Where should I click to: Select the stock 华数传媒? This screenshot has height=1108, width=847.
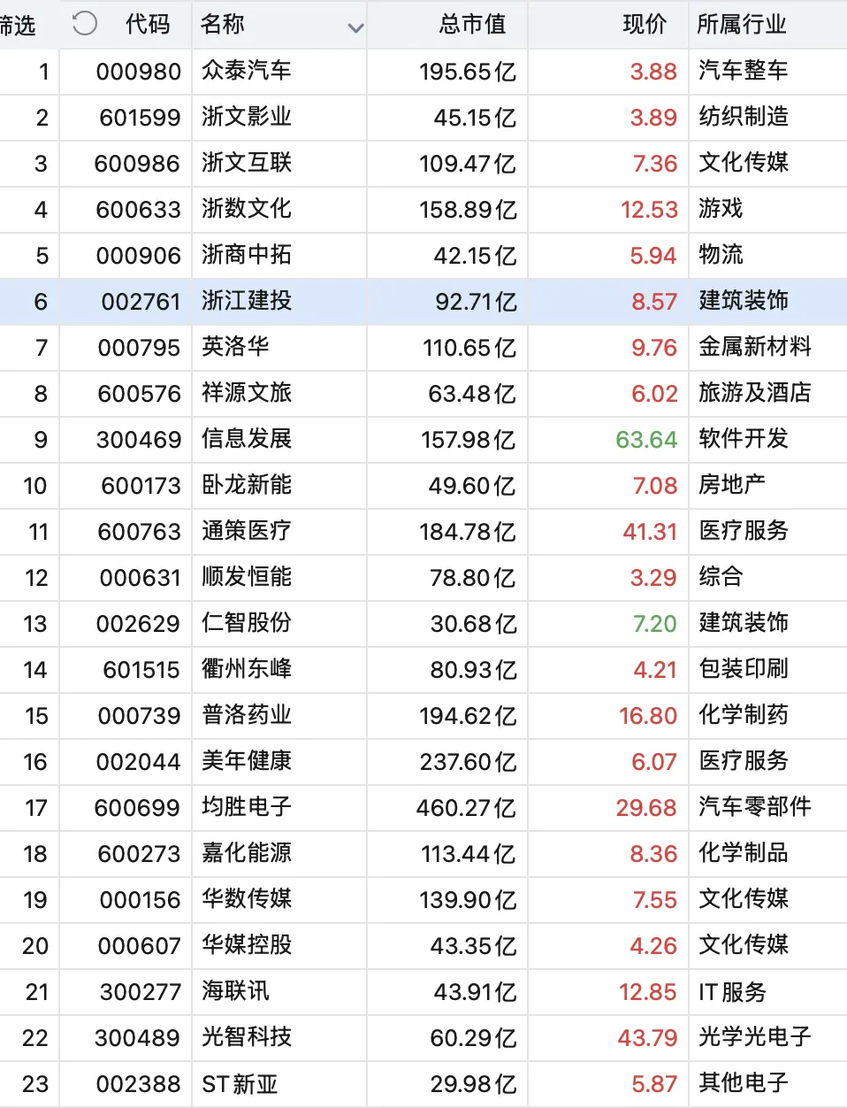[x=247, y=899]
